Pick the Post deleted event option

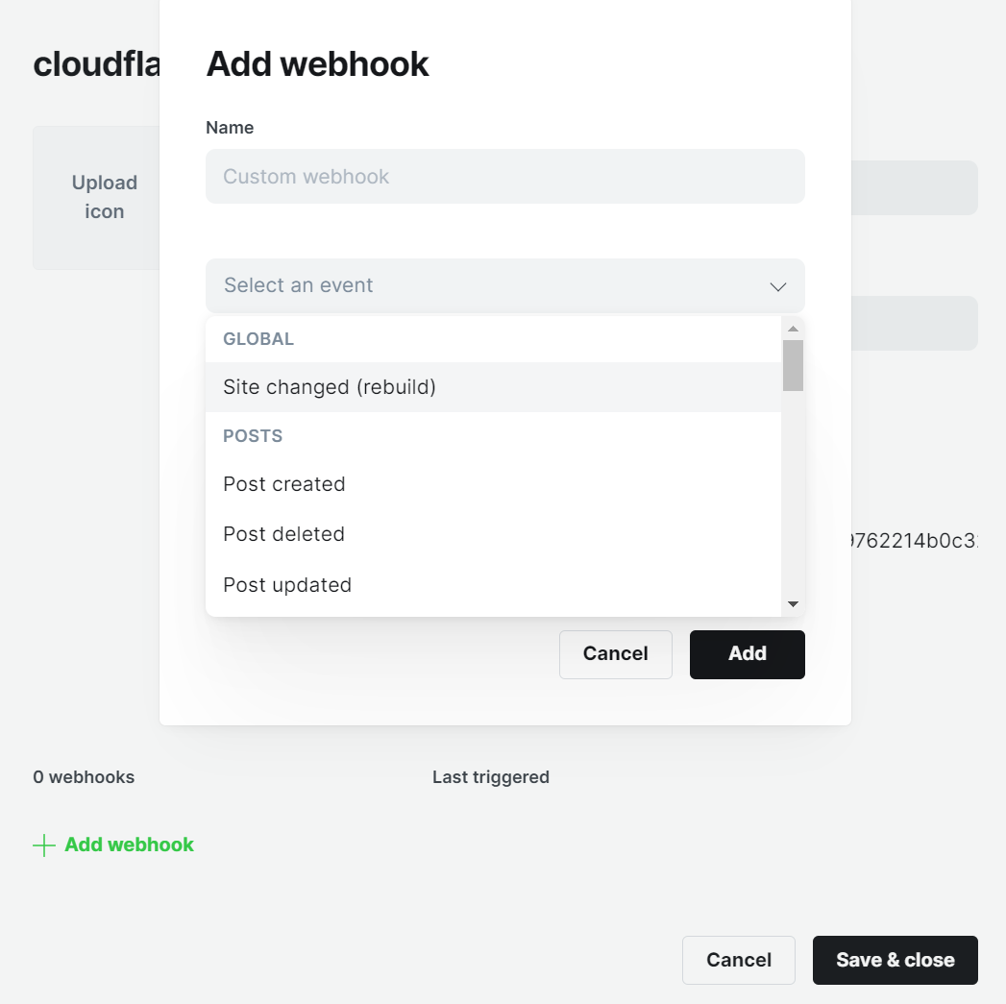[x=283, y=534]
